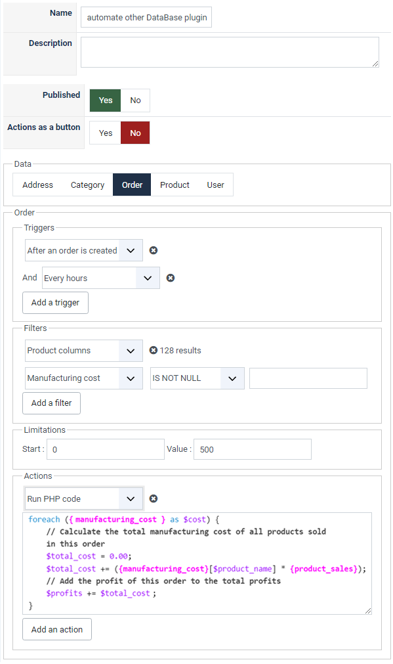Open the IS NOT NULL operator dropdown
Image resolution: width=393 pixels, height=664 pixels.
(x=197, y=378)
